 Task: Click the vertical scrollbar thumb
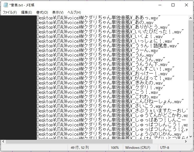191,50
